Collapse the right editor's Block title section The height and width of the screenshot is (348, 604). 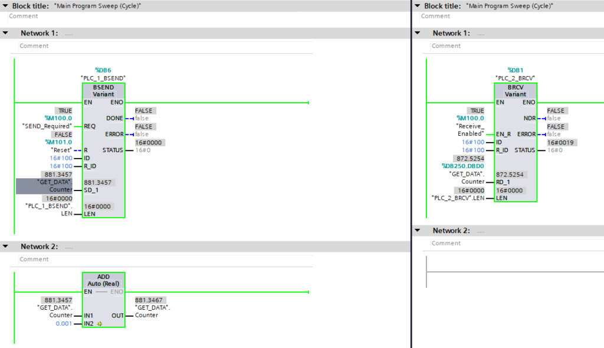418,6
